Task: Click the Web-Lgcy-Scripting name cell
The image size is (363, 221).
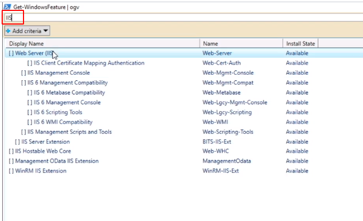Action: pos(227,112)
